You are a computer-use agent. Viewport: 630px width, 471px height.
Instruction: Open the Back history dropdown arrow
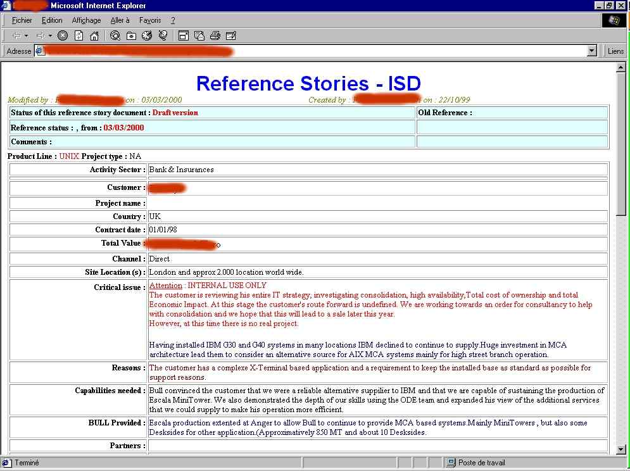26,35
